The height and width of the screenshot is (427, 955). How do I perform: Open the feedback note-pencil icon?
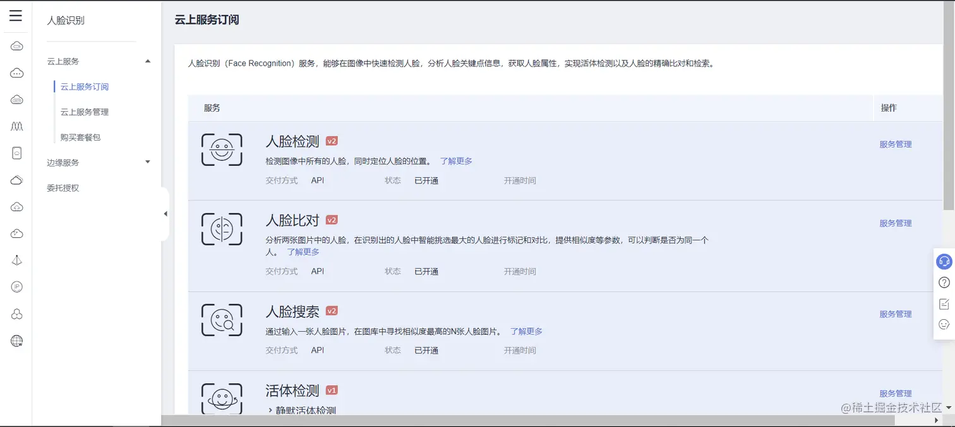pyautogui.click(x=944, y=303)
